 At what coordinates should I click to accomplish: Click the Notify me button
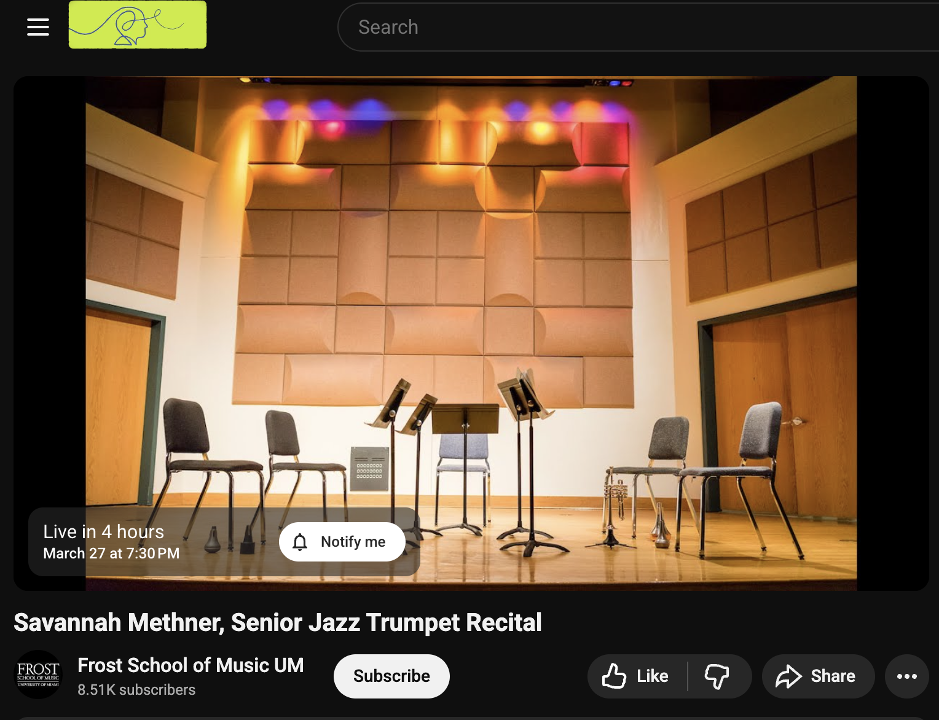(x=342, y=542)
